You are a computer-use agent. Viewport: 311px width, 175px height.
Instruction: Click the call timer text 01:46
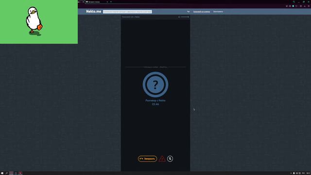tap(155, 104)
